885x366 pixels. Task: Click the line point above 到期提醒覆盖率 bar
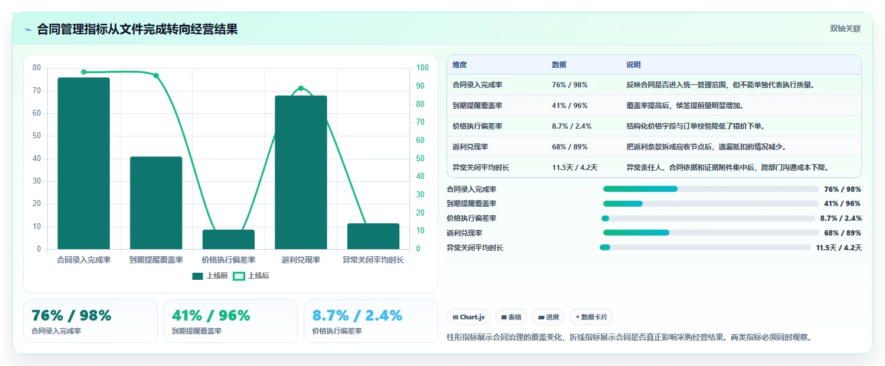[x=156, y=76]
